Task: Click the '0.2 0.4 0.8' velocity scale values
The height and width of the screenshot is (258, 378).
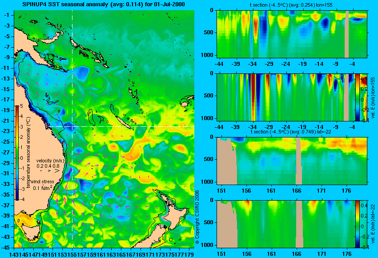Action: click(48, 166)
